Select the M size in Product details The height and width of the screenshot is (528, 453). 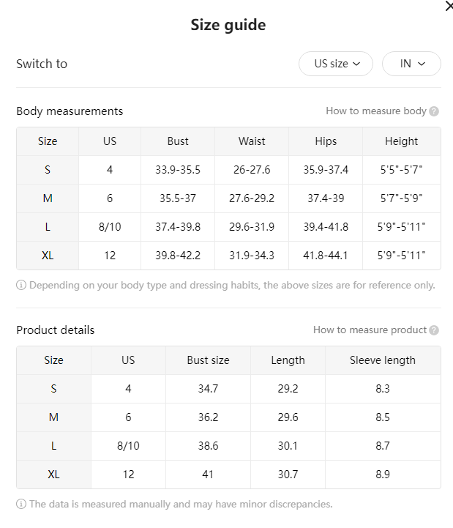coord(54,417)
